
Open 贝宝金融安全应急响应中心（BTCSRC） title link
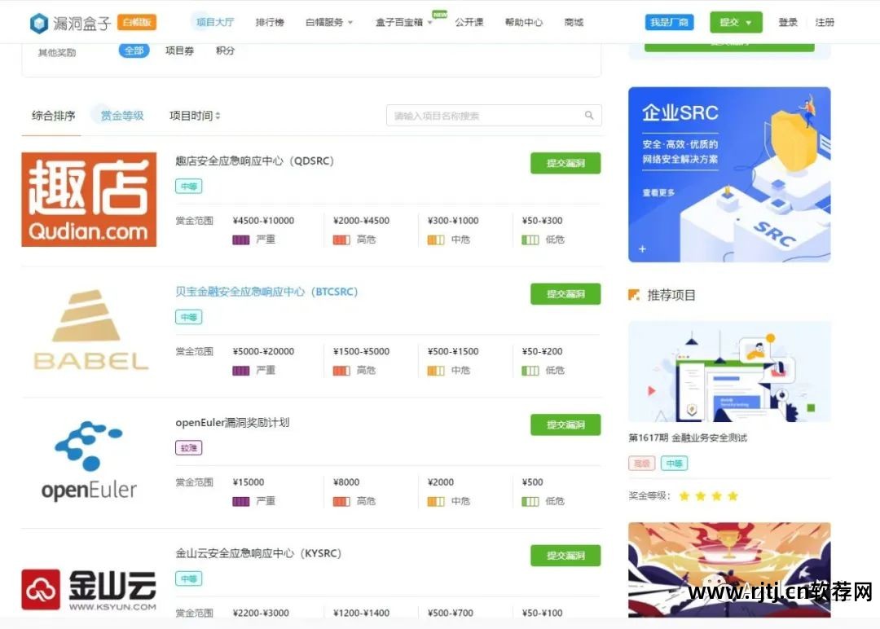click(266, 292)
